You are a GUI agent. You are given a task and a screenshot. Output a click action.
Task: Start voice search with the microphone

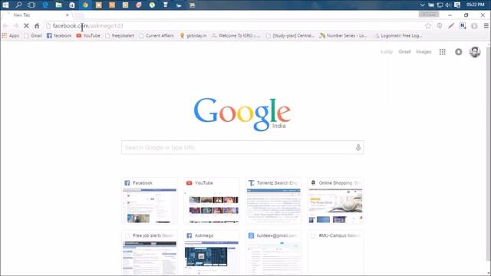(358, 147)
